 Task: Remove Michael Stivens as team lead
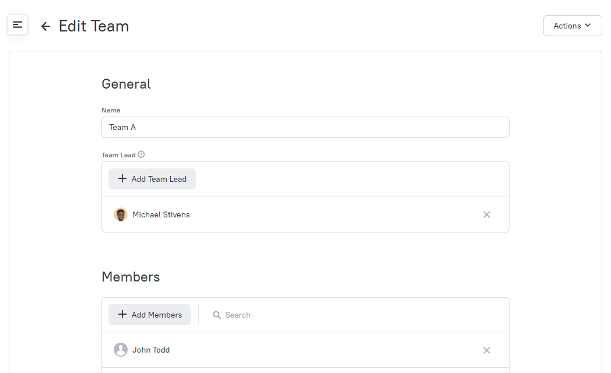coord(487,214)
